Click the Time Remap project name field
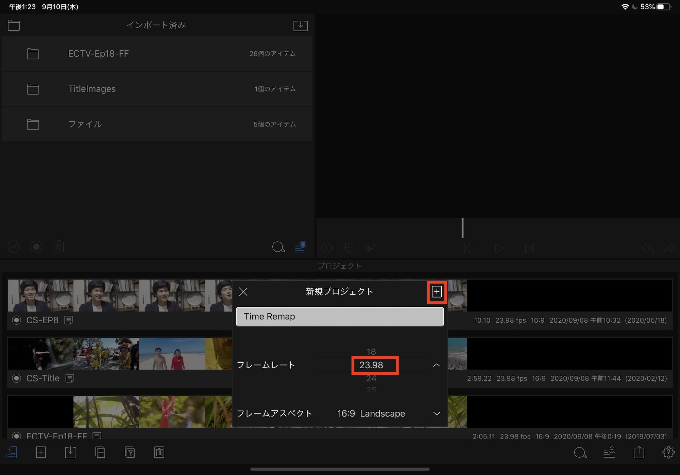This screenshot has width=680, height=475. tap(340, 317)
